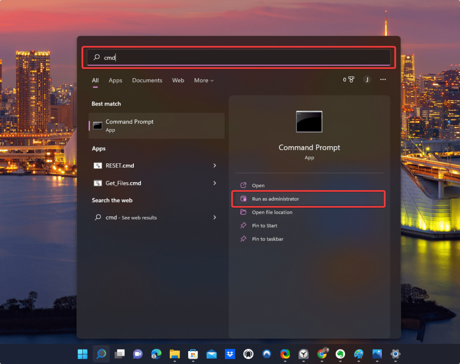
Task: Expand the RESET.cmd result chevron
Action: click(x=214, y=166)
